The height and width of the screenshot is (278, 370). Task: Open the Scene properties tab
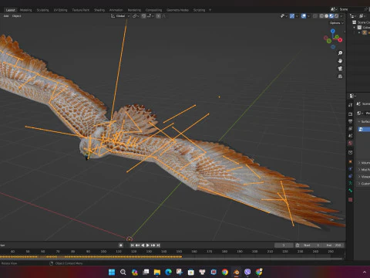click(351, 136)
